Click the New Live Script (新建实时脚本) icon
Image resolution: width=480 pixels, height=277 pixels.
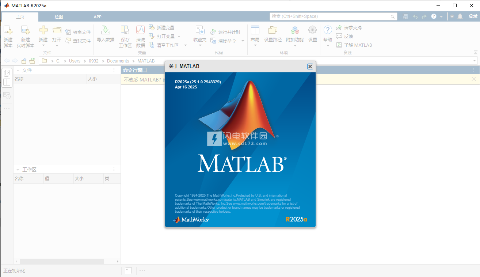tap(25, 30)
